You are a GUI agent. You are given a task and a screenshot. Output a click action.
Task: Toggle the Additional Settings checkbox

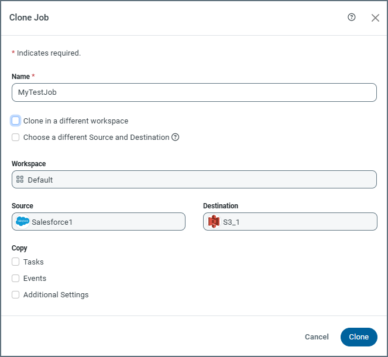[x=16, y=295]
